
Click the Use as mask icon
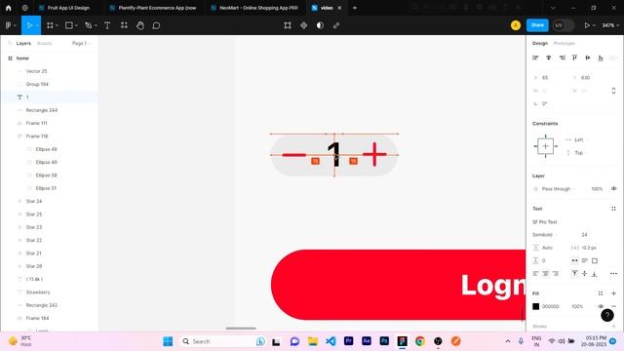pyautogui.click(x=320, y=25)
